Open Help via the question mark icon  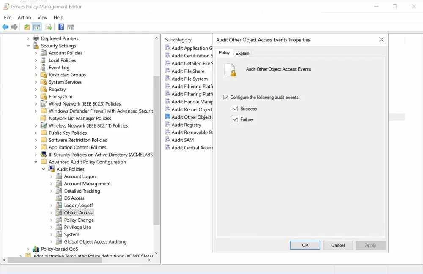tap(61, 27)
